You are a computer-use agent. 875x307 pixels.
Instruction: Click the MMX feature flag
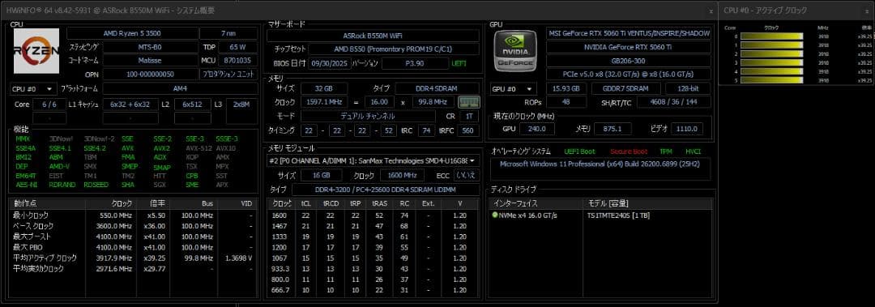pyautogui.click(x=23, y=139)
